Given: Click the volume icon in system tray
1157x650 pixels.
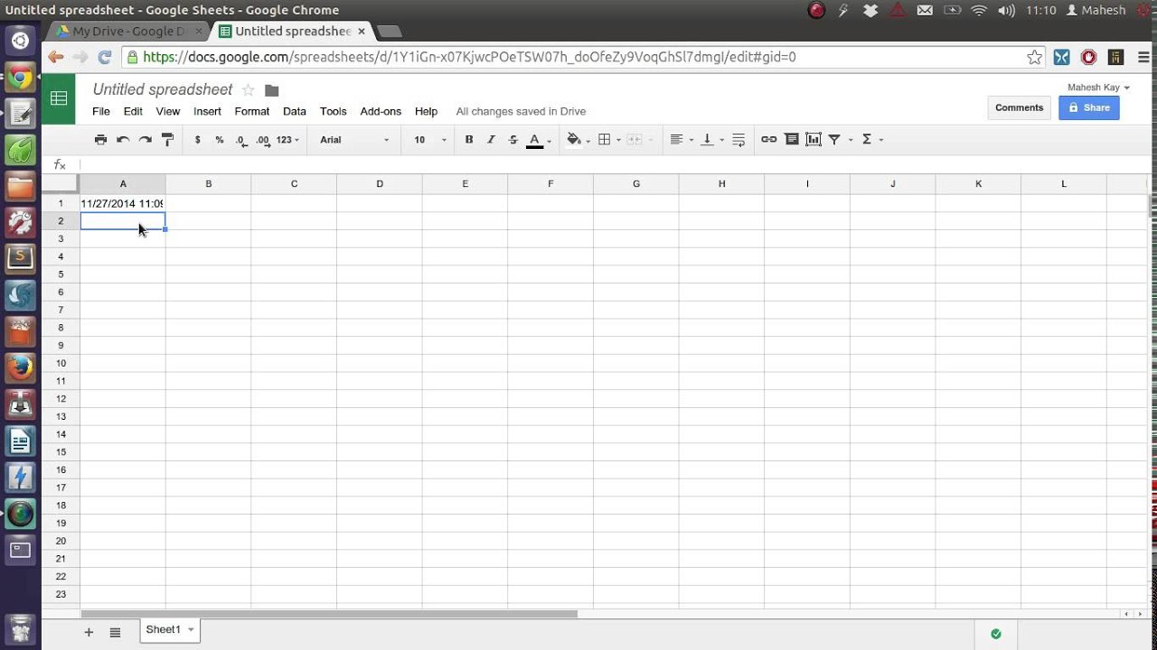Looking at the screenshot, I should coord(1006,10).
